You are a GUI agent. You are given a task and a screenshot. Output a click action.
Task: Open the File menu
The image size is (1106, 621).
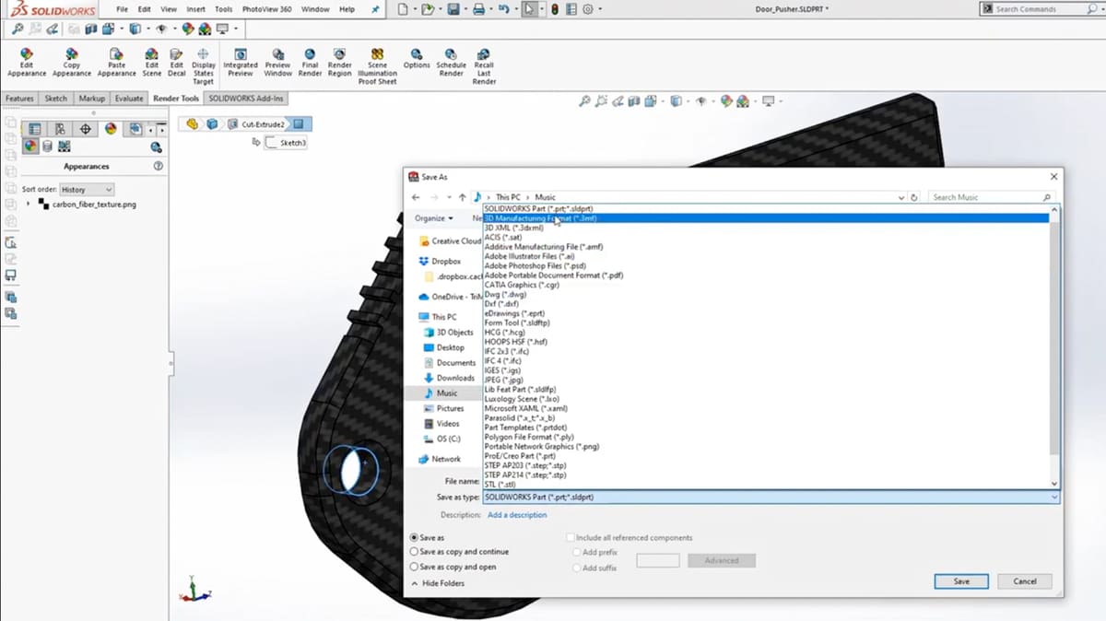point(122,9)
